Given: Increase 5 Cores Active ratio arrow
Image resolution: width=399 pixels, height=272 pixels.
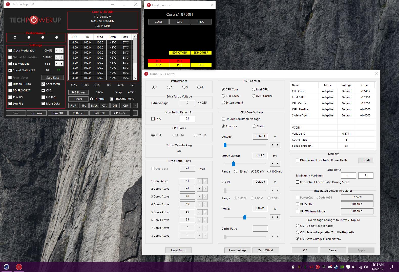Looking at the screenshot, I should pyautogui.click(x=205, y=212).
